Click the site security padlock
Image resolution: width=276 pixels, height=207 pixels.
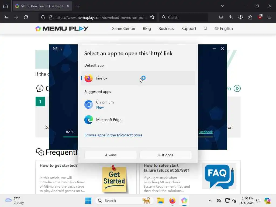[x=51, y=18]
